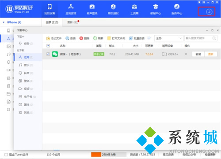Click the 共享正版 green tag
The image size is (221, 159).
[99, 54]
